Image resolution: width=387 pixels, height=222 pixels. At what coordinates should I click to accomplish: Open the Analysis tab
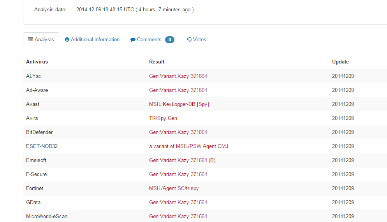pos(41,39)
